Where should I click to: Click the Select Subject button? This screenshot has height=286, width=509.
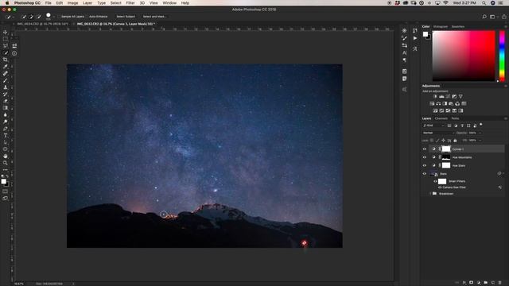[126, 17]
